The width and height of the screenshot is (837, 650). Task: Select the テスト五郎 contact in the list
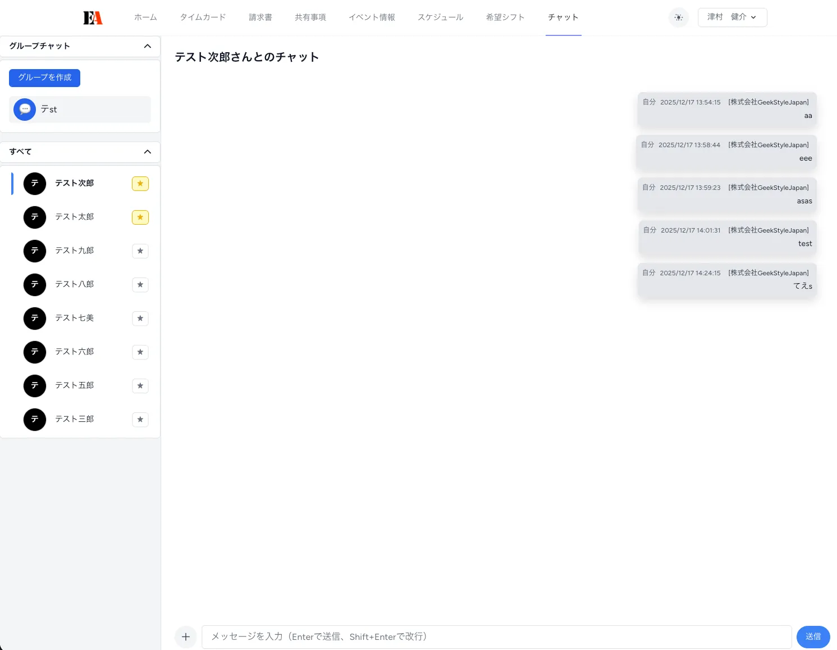75,385
